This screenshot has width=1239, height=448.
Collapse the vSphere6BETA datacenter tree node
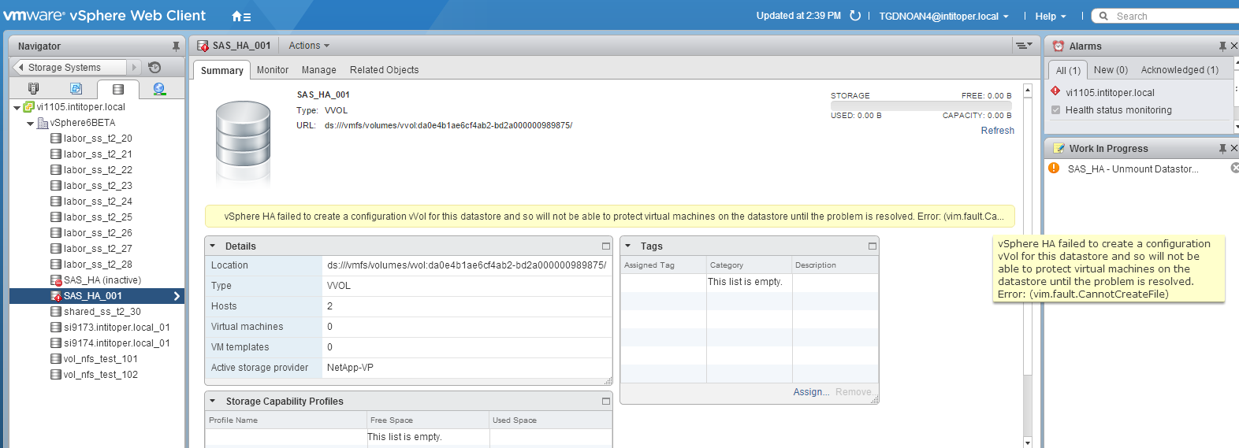click(x=31, y=124)
